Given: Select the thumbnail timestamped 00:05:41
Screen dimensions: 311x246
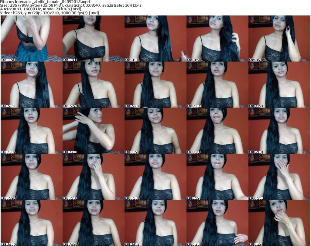Looking at the screenshot, I should pyautogui.click(x=94, y=177).
